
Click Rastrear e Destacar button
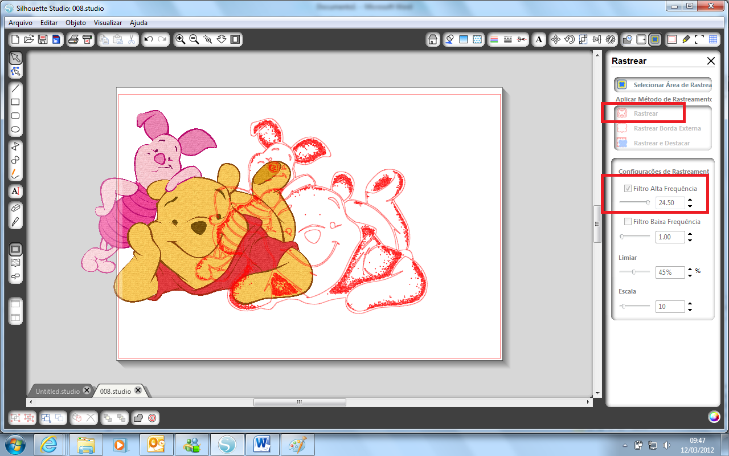(664, 143)
